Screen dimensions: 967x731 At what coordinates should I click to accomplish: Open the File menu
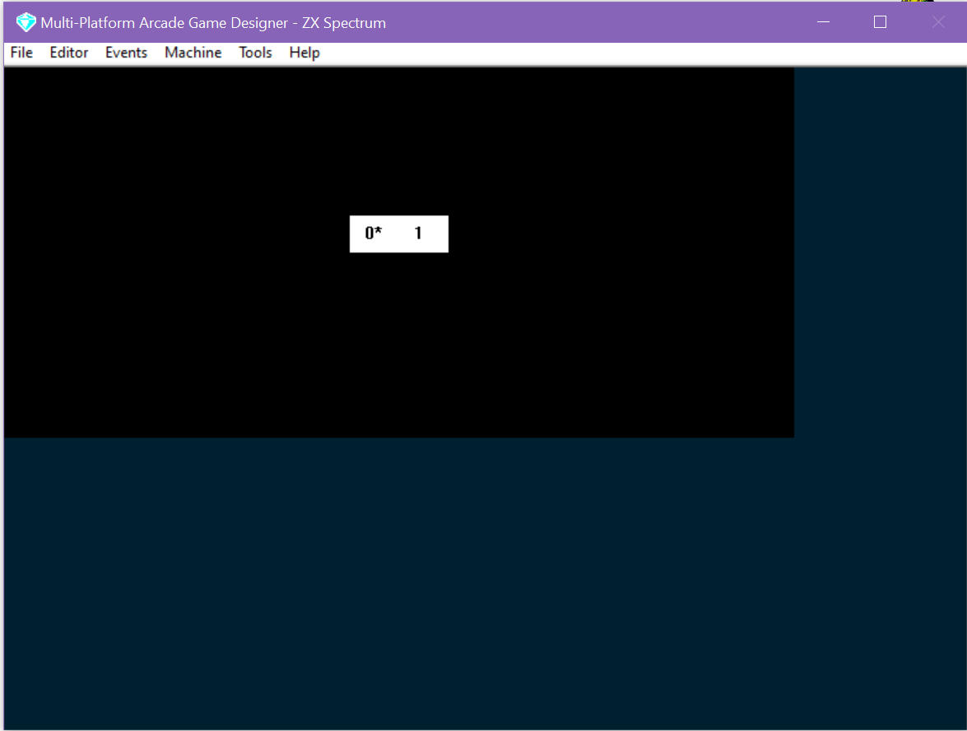tap(21, 53)
